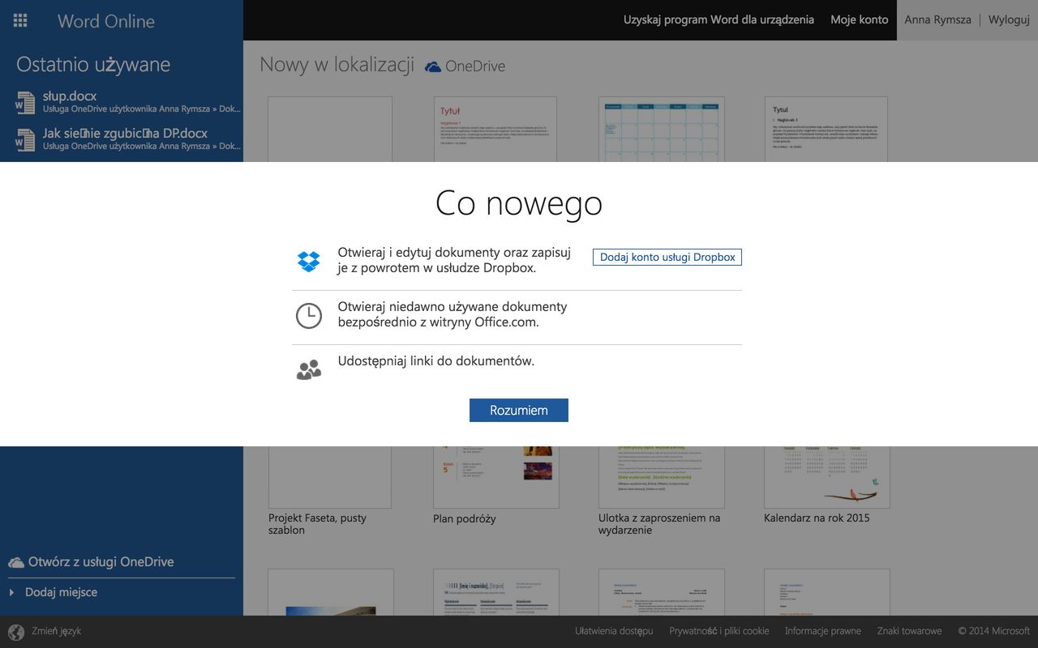Screen dimensions: 1038x648
Task: Select the blue calendar template thumbnail
Action: click(661, 130)
